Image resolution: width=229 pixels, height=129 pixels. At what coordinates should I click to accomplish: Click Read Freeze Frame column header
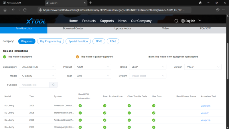click(x=186, y=96)
